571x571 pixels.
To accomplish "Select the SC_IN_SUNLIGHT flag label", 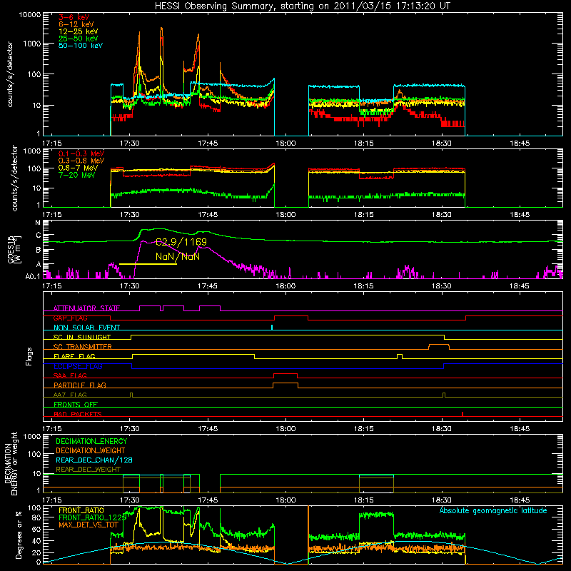I will point(82,337).
